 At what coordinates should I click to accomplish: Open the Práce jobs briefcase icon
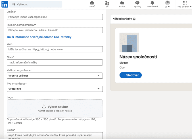(x=122, y=3)
